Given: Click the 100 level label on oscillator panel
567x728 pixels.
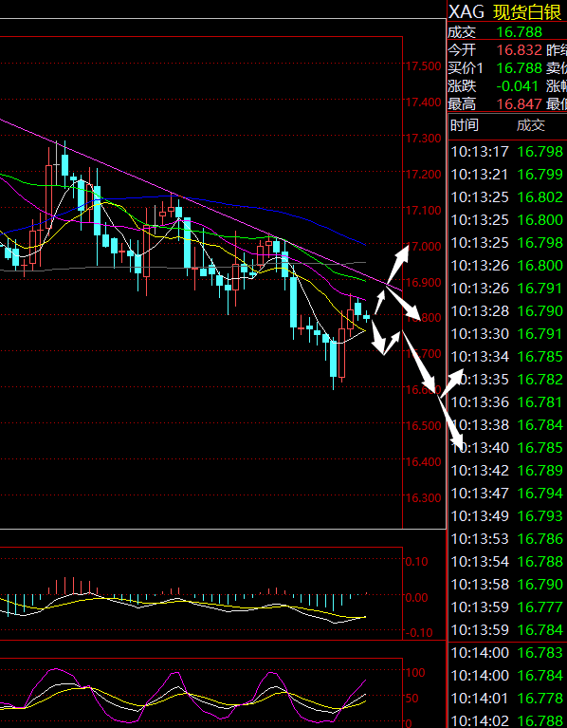Looking at the screenshot, I should [x=415, y=672].
